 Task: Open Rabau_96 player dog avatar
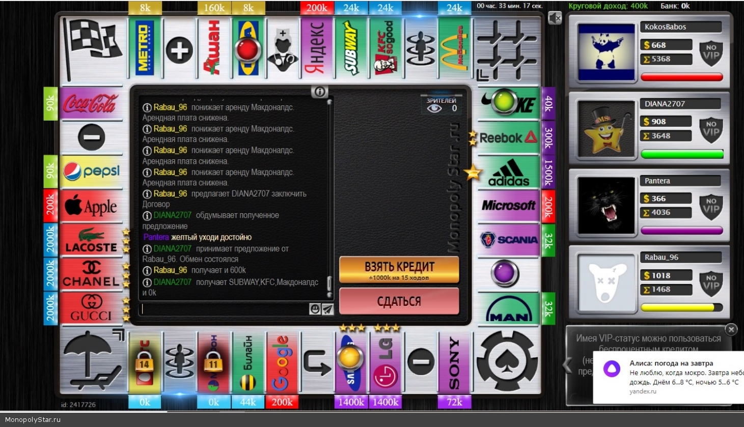coord(606,282)
